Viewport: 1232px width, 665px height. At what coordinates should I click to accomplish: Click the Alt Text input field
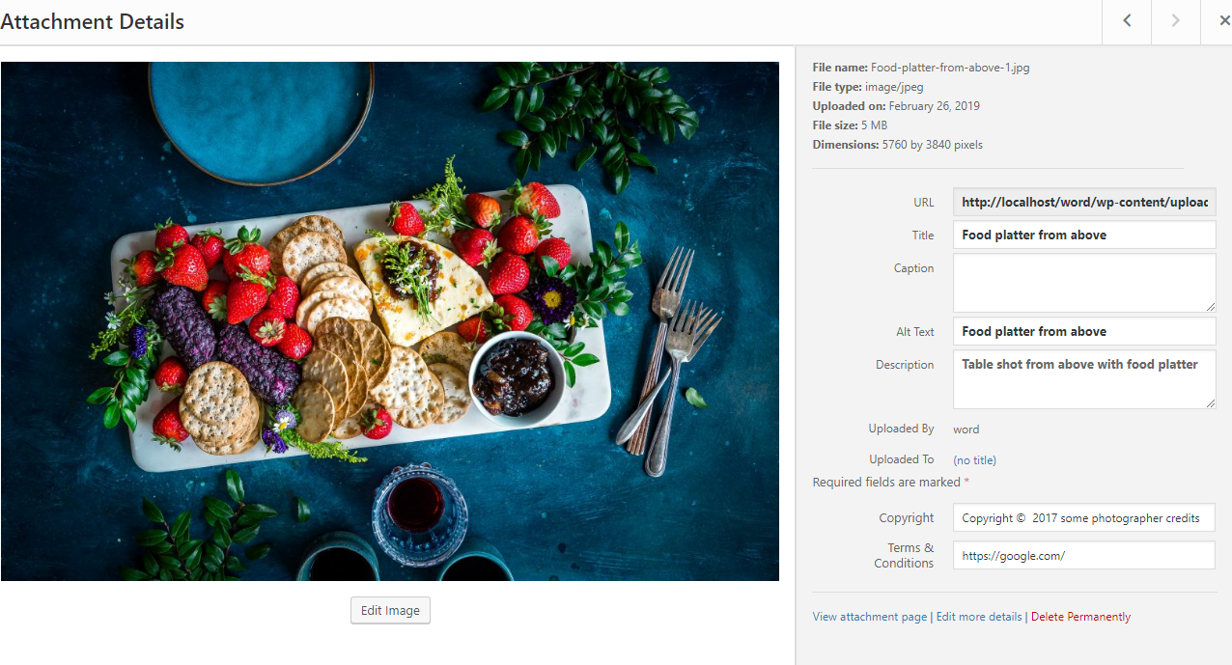[x=1084, y=331]
